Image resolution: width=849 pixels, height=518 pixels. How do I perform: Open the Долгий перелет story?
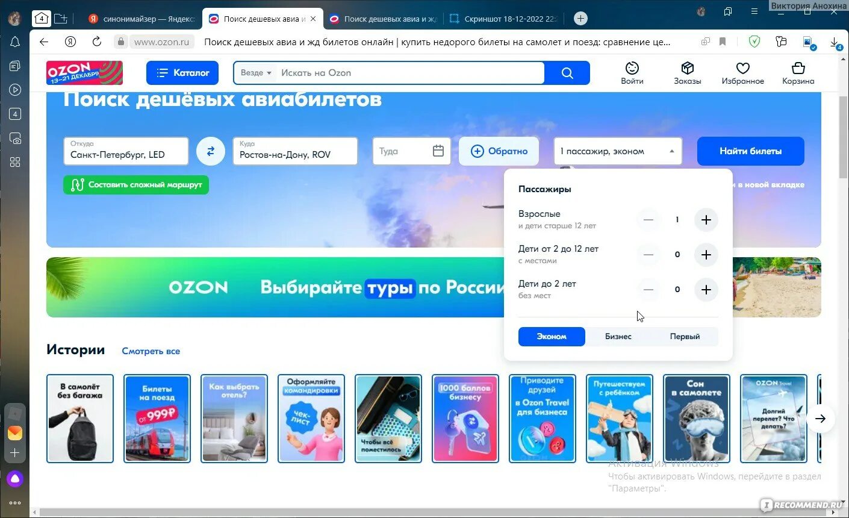774,419
